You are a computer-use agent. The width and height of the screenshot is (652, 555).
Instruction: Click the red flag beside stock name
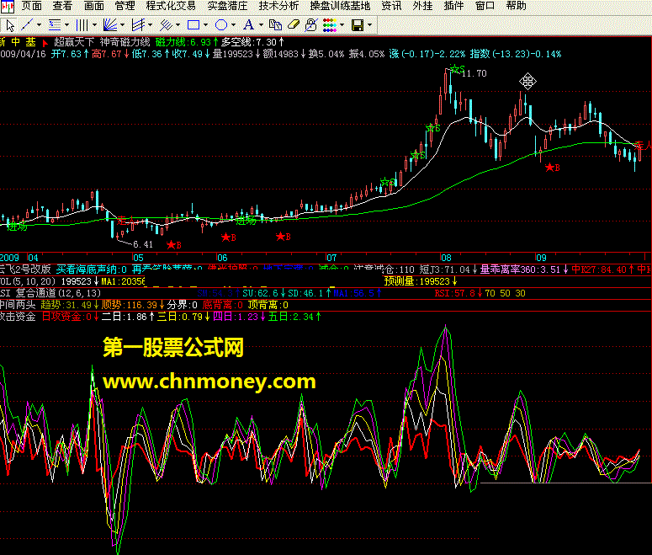[45, 43]
